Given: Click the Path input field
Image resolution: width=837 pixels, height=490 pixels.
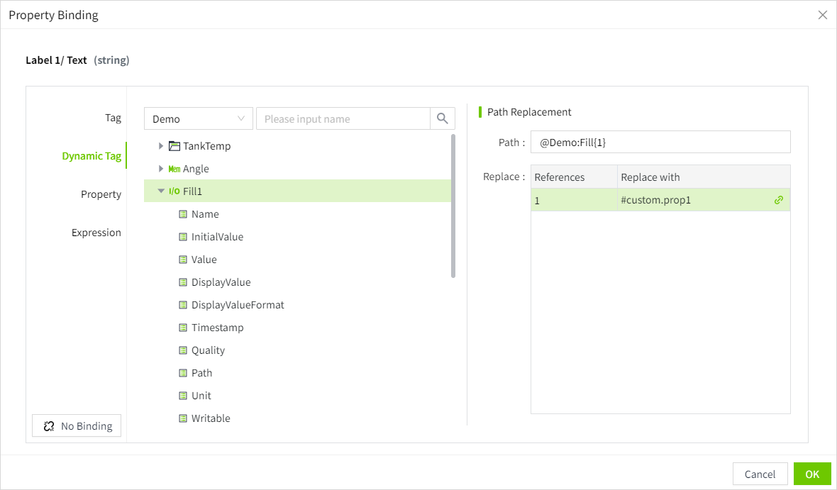Looking at the screenshot, I should coord(660,142).
